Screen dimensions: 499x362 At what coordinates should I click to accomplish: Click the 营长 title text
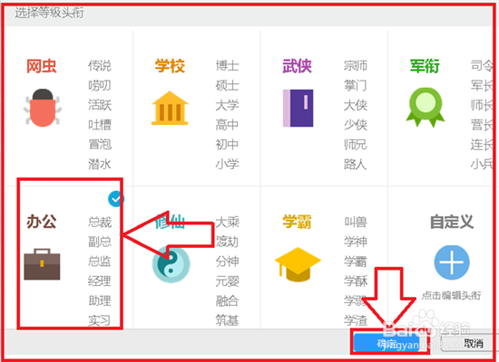[482, 125]
